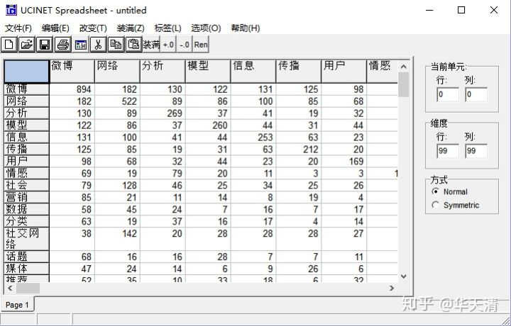Cut selection with scissors icon
Image resolution: width=511 pixels, height=326 pixels.
point(98,45)
